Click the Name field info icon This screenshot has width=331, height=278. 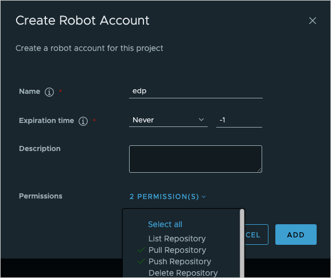click(x=49, y=92)
